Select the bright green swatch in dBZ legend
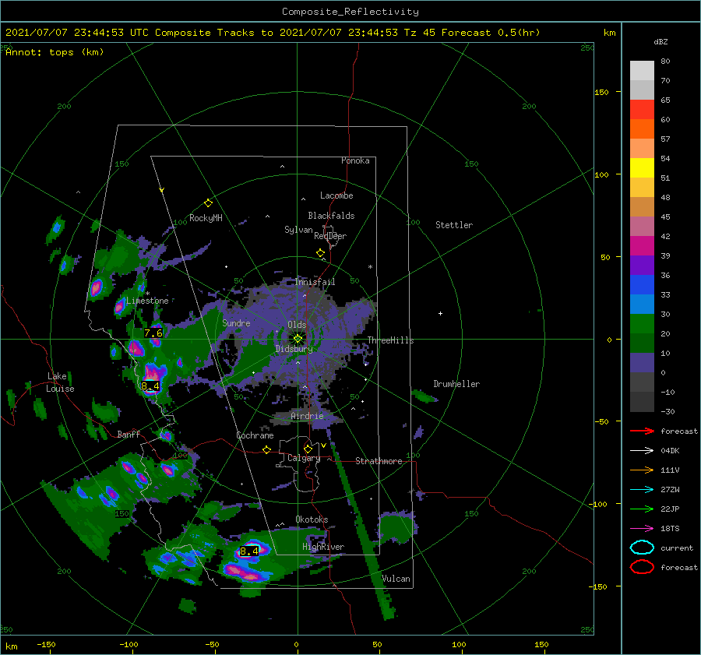 pyautogui.click(x=642, y=323)
